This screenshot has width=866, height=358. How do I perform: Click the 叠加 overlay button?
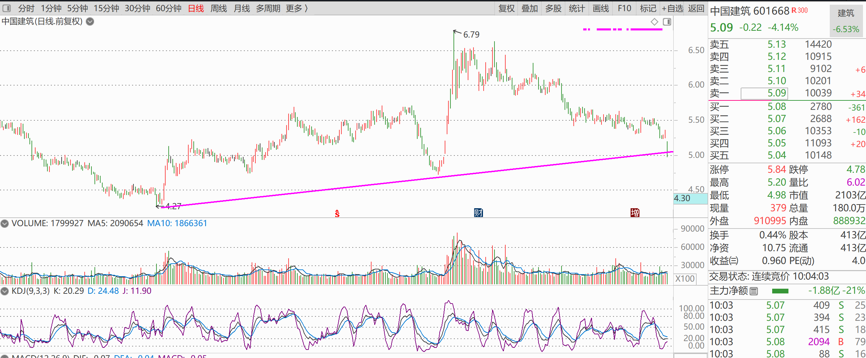(x=530, y=8)
